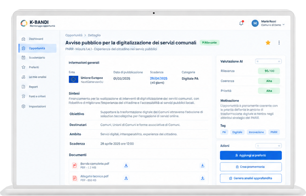Download Bando completo.pdf using icon beside its name

point(126,166)
